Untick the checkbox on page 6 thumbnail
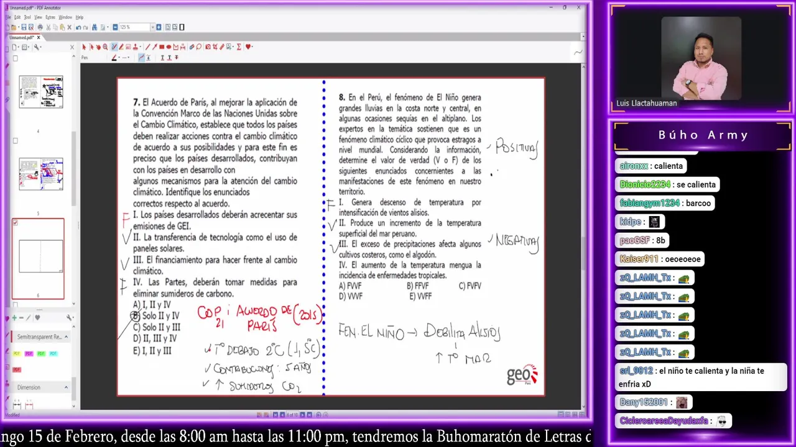 [16, 222]
